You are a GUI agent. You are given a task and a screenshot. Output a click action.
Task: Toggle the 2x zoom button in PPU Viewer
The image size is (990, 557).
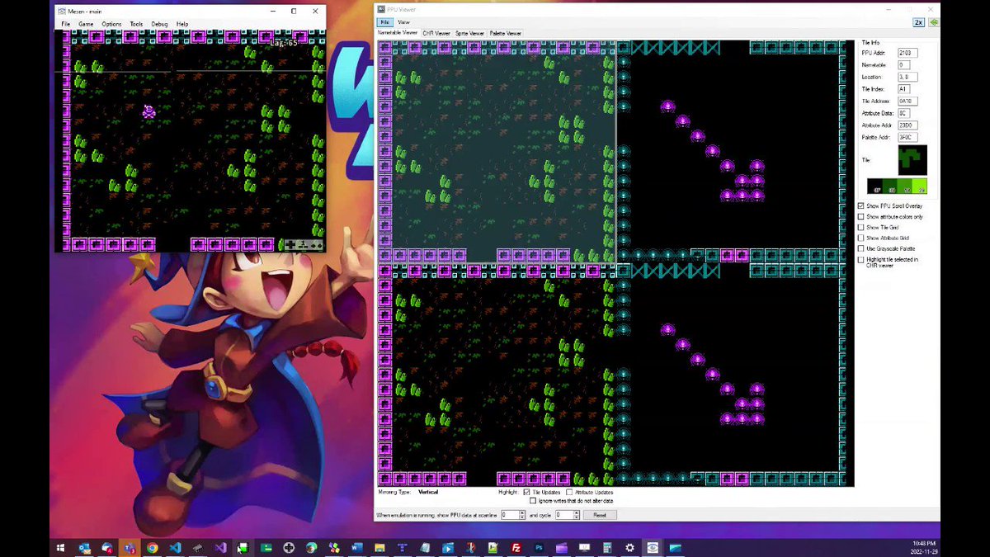click(918, 22)
